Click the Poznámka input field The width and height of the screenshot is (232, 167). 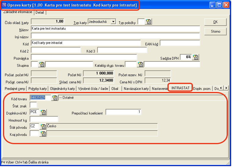(x=84, y=57)
